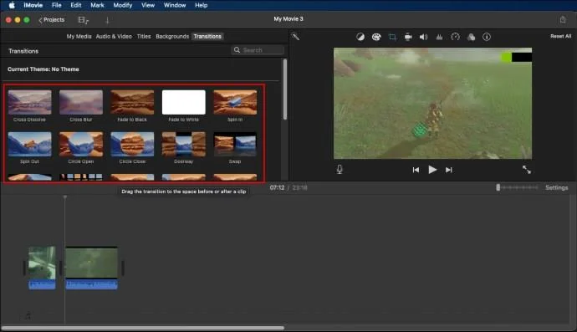The image size is (577, 332).
Task: Switch to the Backgrounds tab
Action: (x=172, y=37)
